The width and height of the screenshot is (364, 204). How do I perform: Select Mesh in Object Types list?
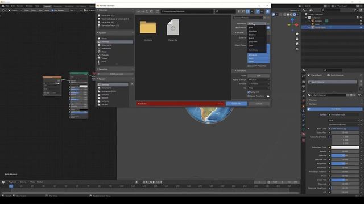pyautogui.click(x=258, y=58)
